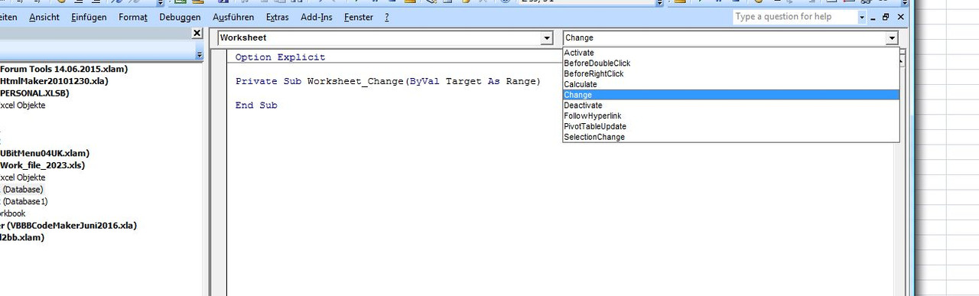The image size is (979, 296).
Task: Select BeforeDoubleClick in the event list
Action: [730, 63]
